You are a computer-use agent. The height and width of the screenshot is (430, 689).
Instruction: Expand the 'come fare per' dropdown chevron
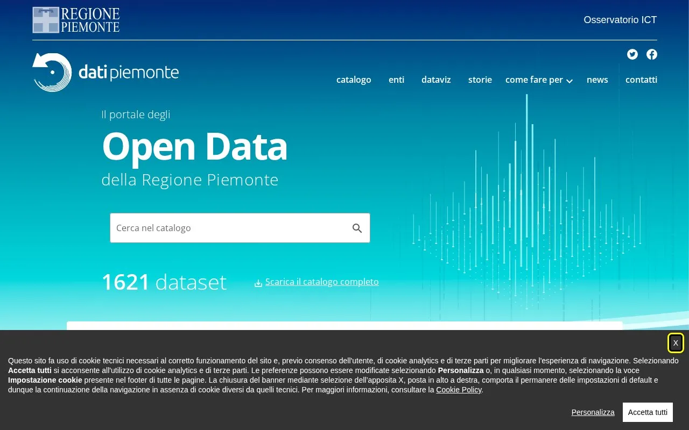(x=570, y=81)
